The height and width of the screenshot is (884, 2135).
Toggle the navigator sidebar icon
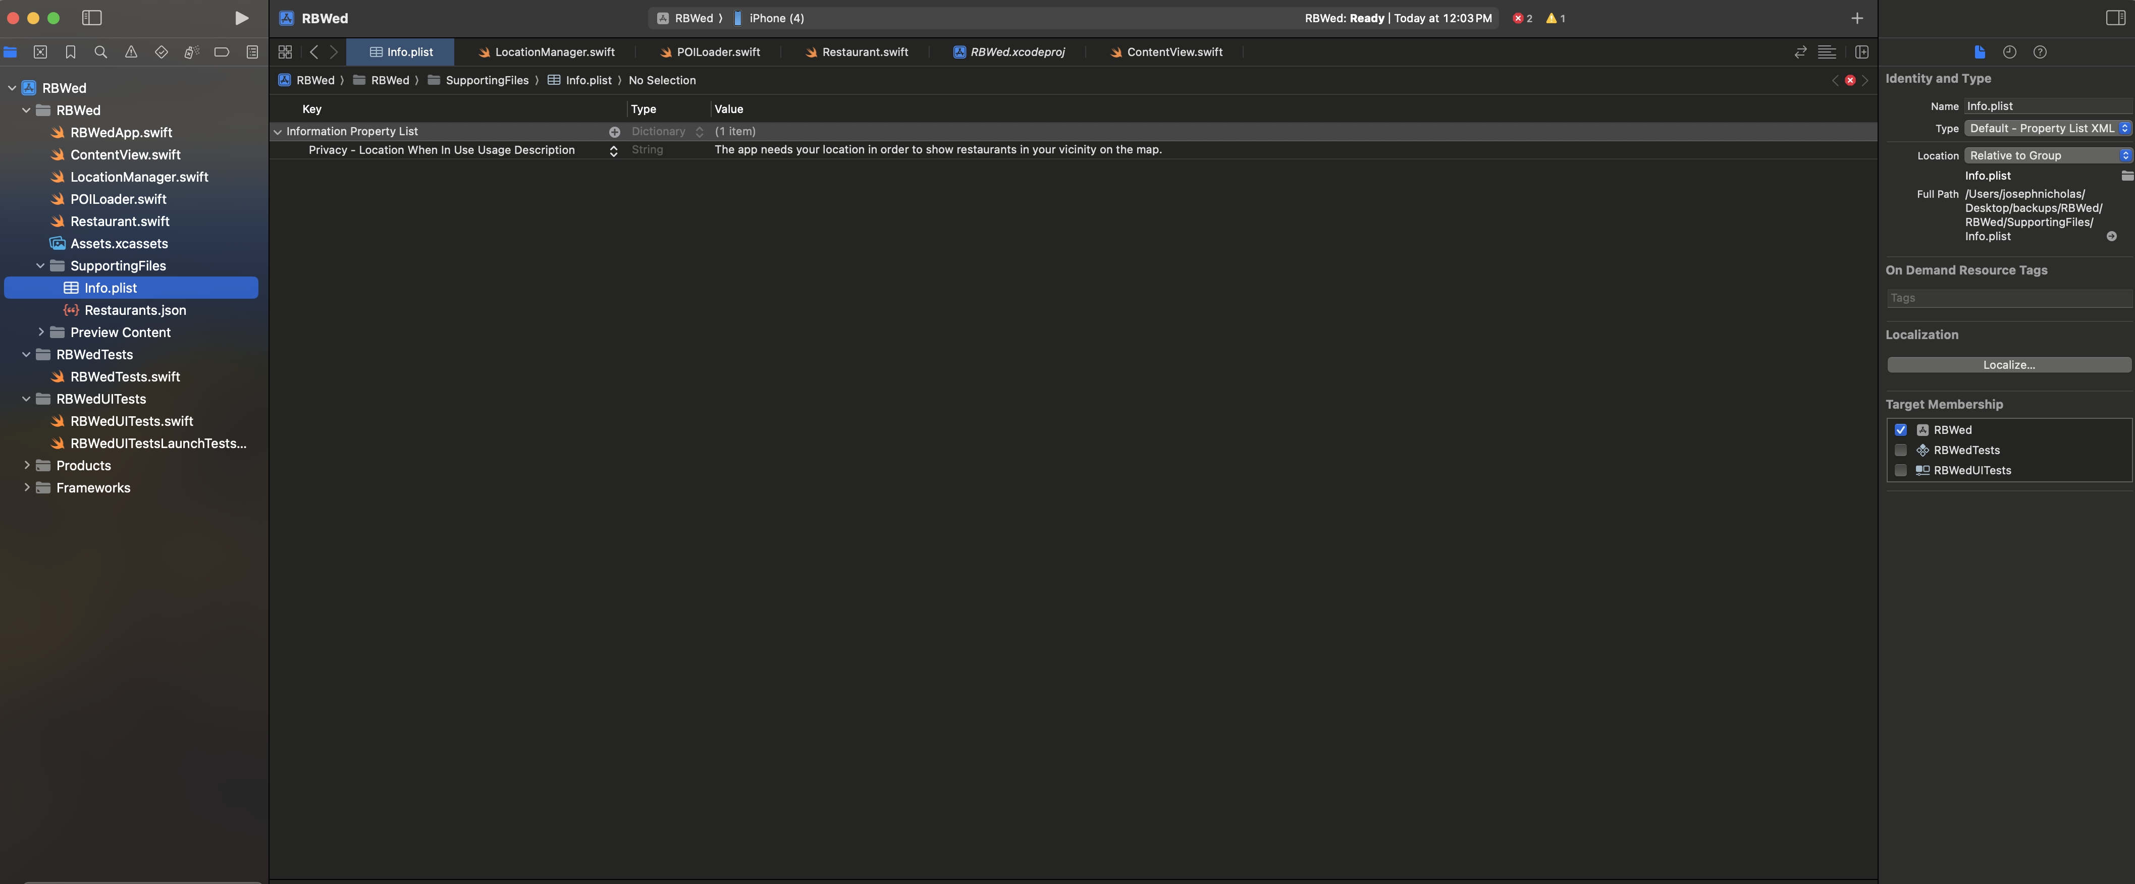[92, 18]
